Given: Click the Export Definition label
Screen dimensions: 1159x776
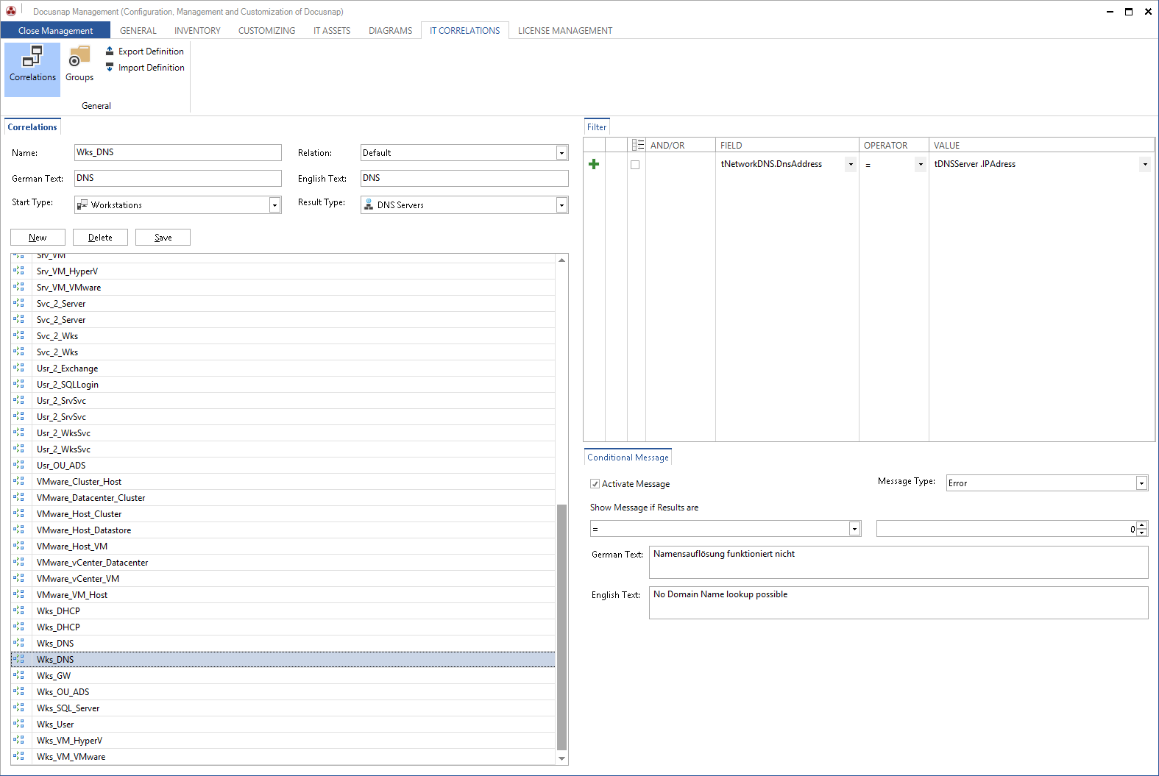Looking at the screenshot, I should 151,51.
